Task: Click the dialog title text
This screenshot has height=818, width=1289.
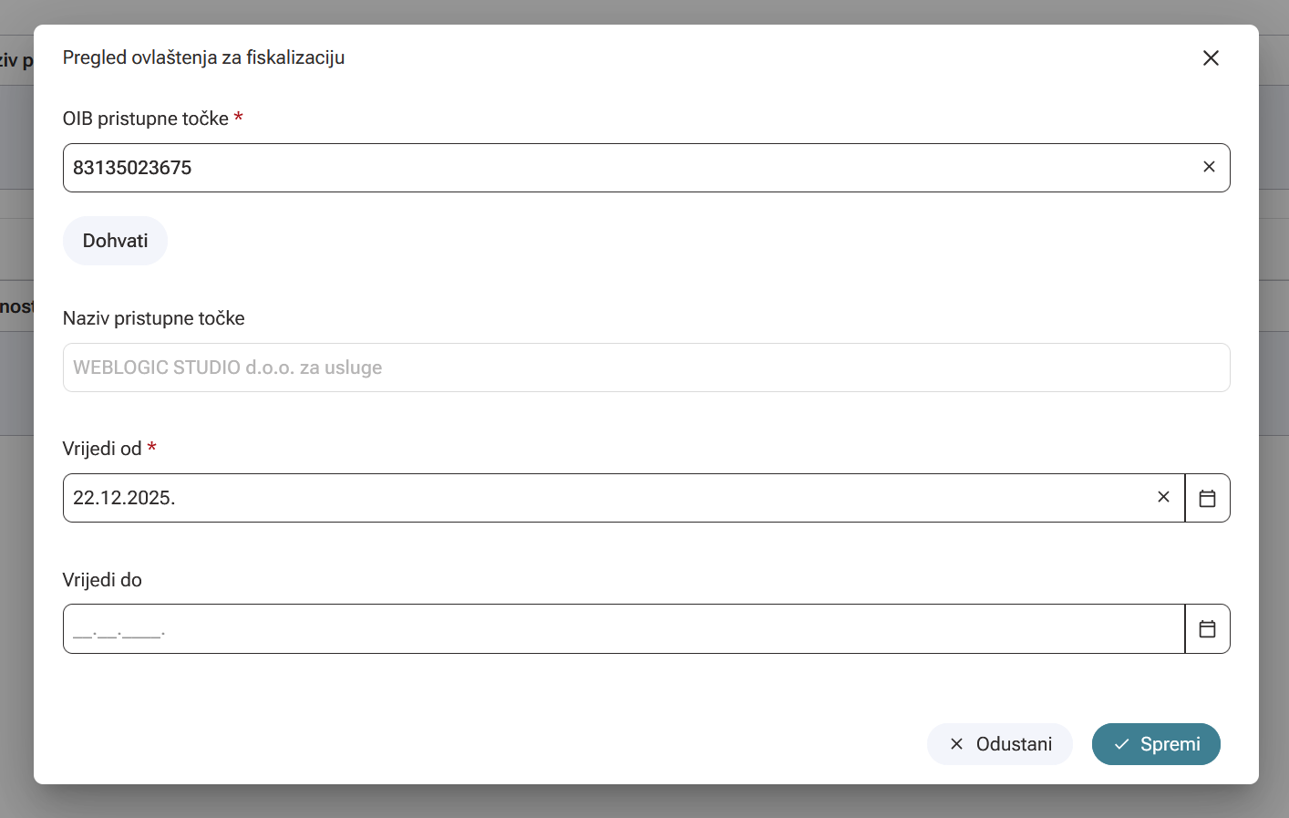Action: point(203,57)
